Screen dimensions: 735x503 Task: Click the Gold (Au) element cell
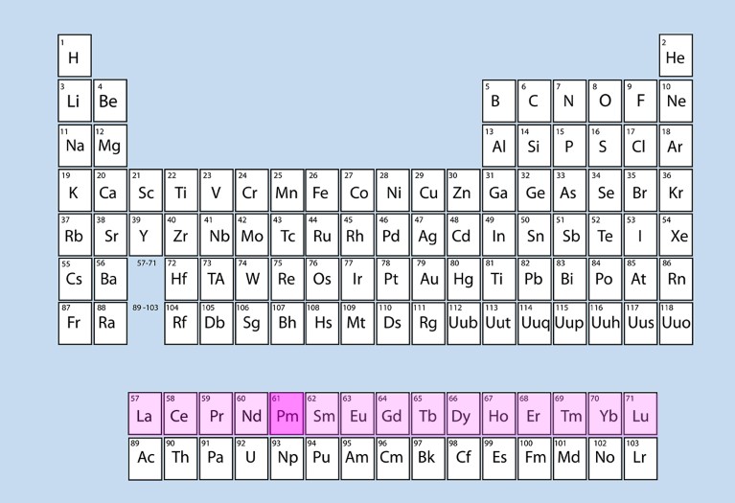[427, 278]
